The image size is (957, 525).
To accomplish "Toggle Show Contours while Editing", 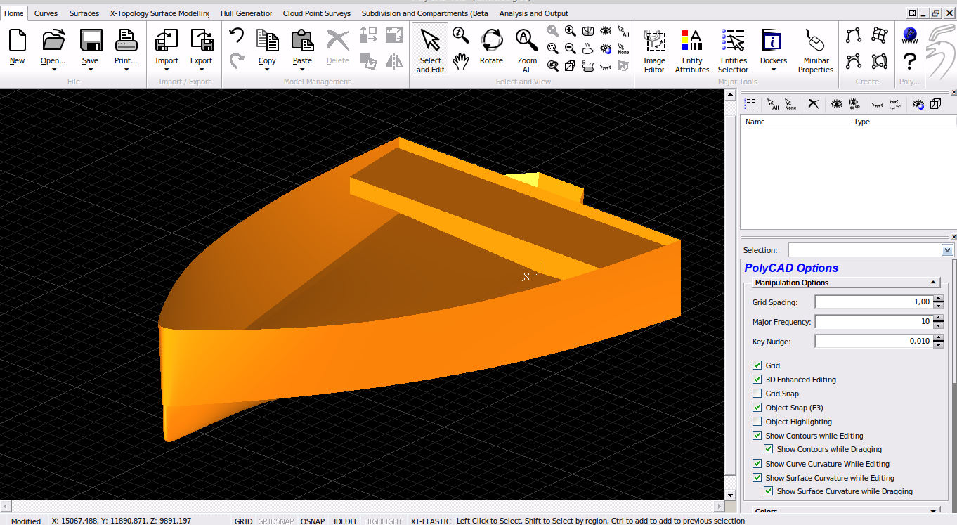I will click(x=757, y=436).
